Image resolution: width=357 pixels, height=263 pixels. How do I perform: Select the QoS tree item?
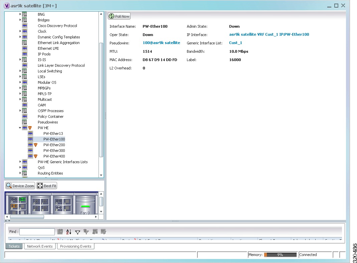click(41, 168)
